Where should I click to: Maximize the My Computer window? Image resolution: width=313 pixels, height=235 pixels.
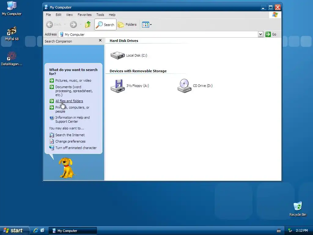pos(271,7)
